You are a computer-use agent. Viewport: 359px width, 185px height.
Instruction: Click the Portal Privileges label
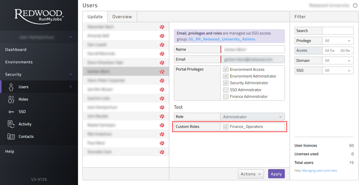pos(190,69)
